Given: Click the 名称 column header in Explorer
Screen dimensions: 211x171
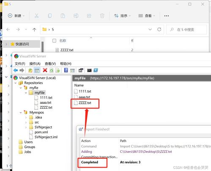Looking at the screenshot, I should [x=63, y=41].
